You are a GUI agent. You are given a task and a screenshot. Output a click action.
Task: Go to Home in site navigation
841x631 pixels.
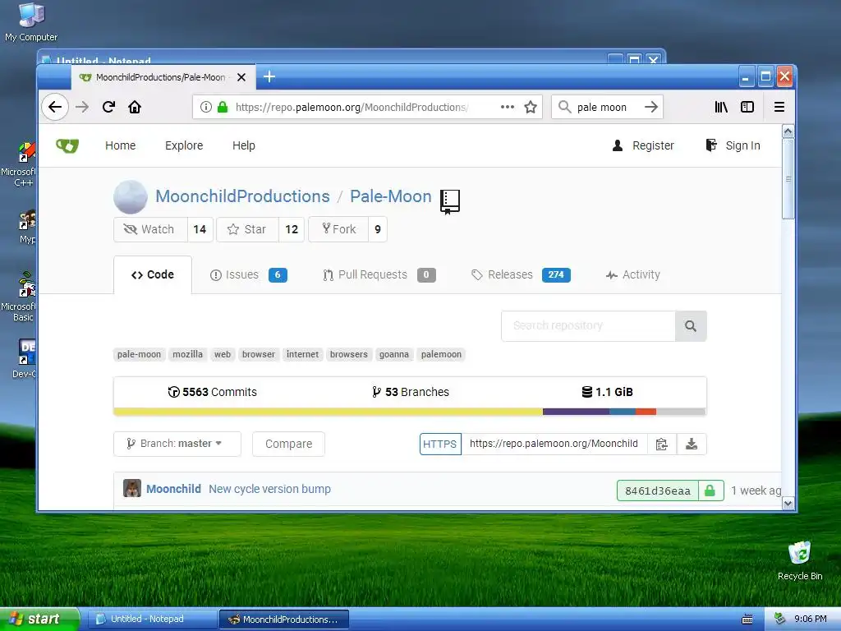(120, 145)
